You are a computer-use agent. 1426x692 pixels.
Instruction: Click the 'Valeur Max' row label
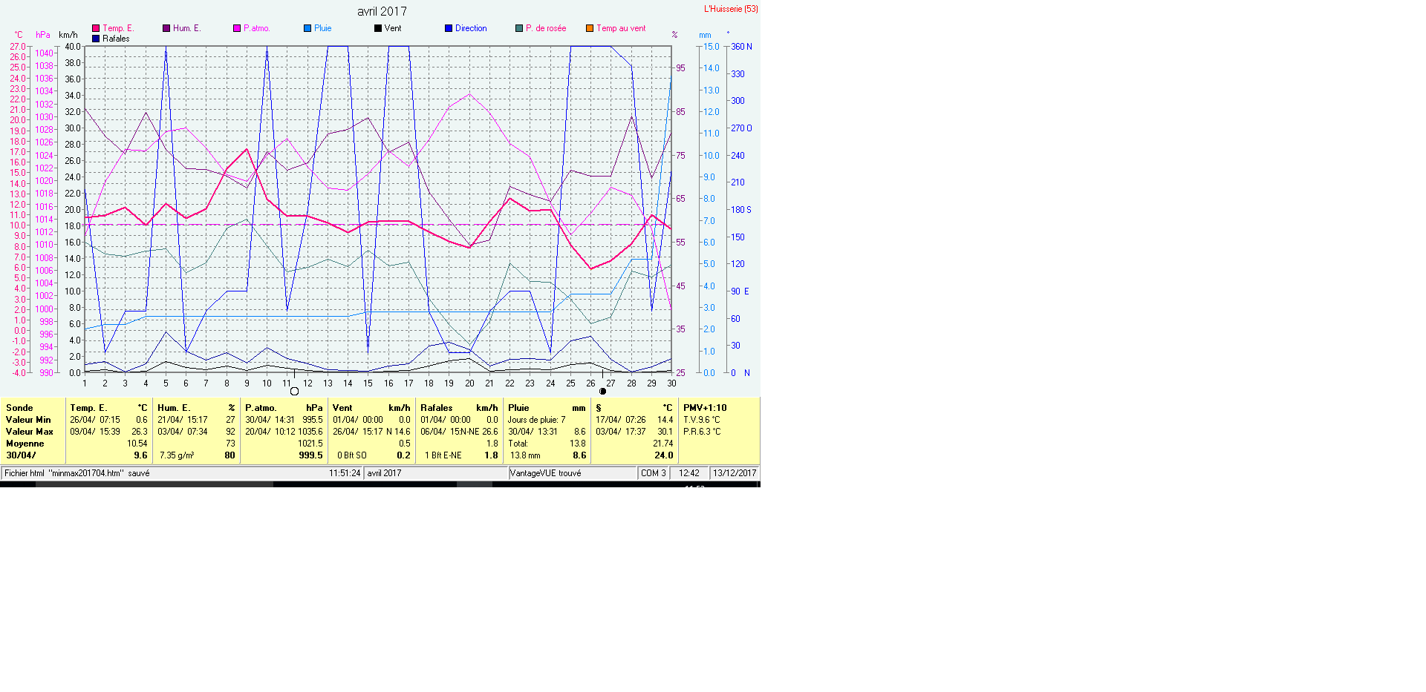point(30,432)
